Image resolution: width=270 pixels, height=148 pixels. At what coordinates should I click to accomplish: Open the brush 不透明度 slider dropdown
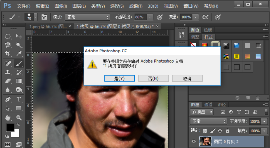coord(150,17)
